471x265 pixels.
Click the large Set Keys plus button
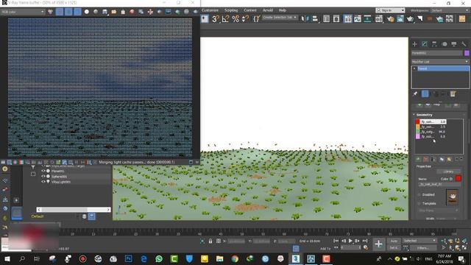tap(378, 244)
